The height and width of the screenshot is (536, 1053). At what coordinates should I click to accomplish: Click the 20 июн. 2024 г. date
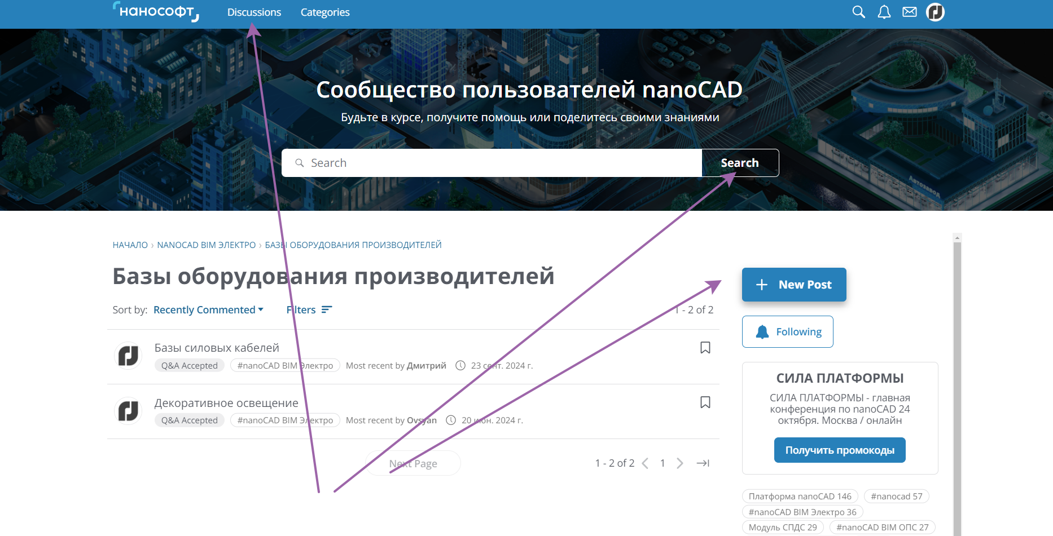click(492, 420)
